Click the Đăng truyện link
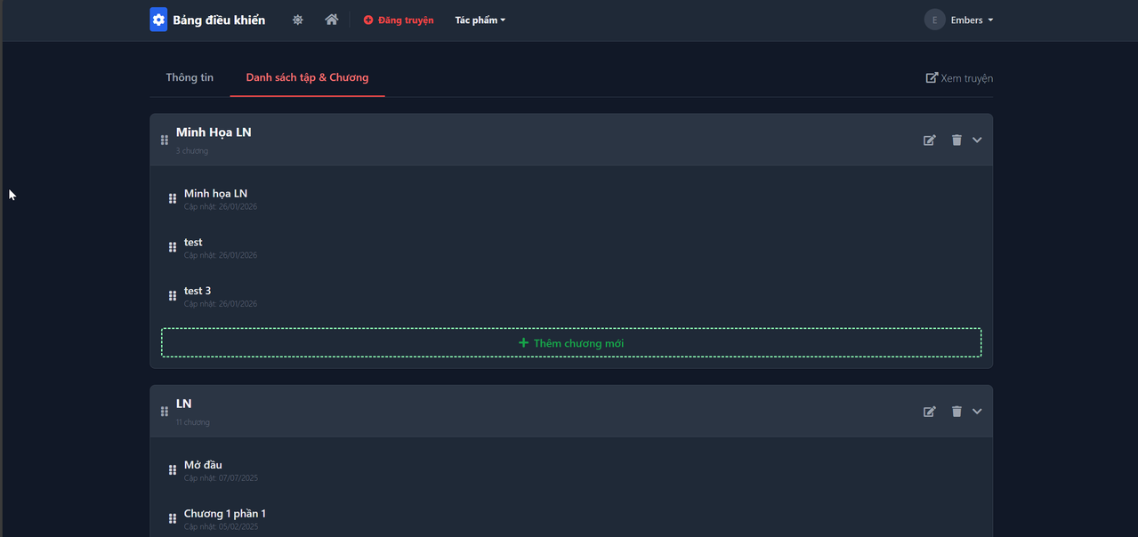 pyautogui.click(x=399, y=20)
